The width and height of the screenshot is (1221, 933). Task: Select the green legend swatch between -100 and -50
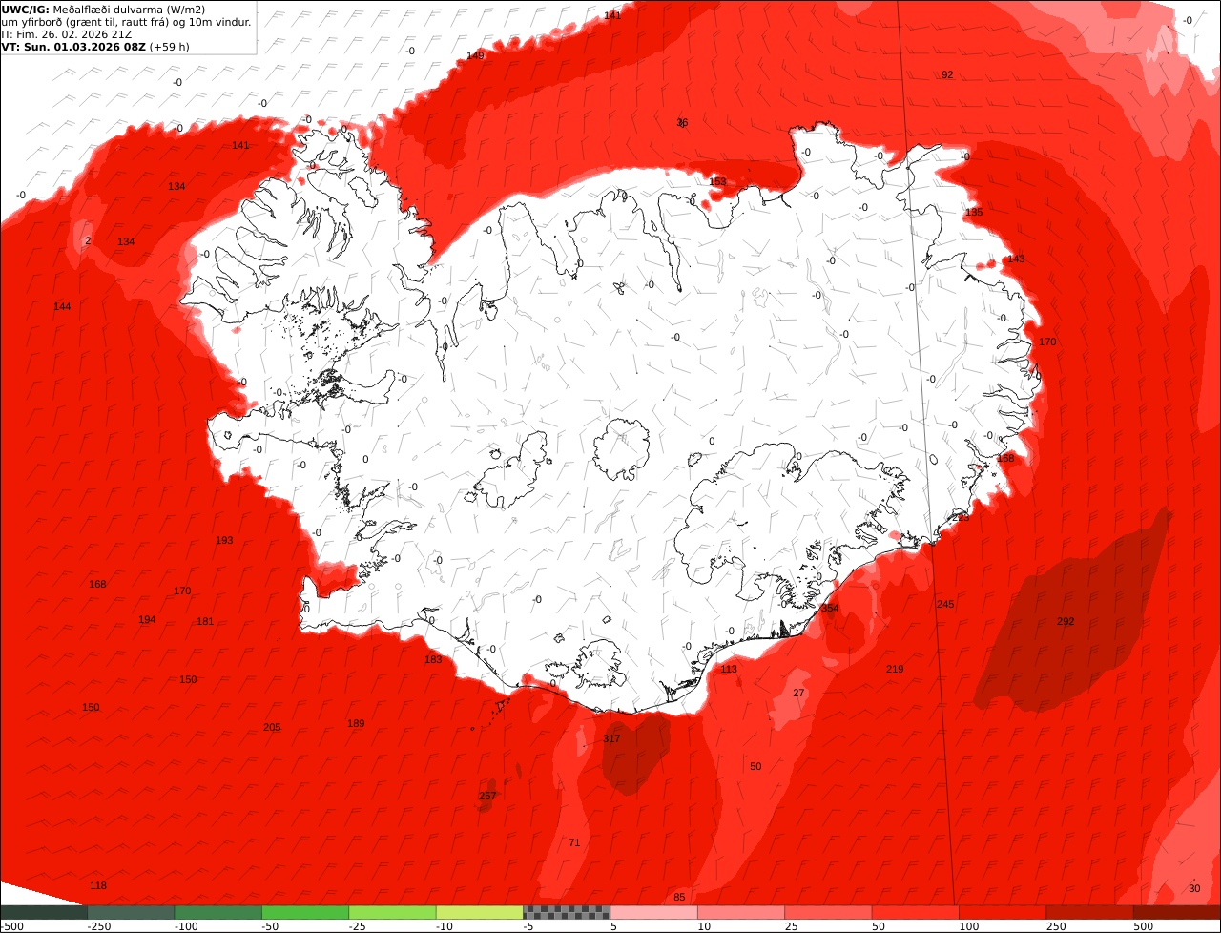point(217,912)
